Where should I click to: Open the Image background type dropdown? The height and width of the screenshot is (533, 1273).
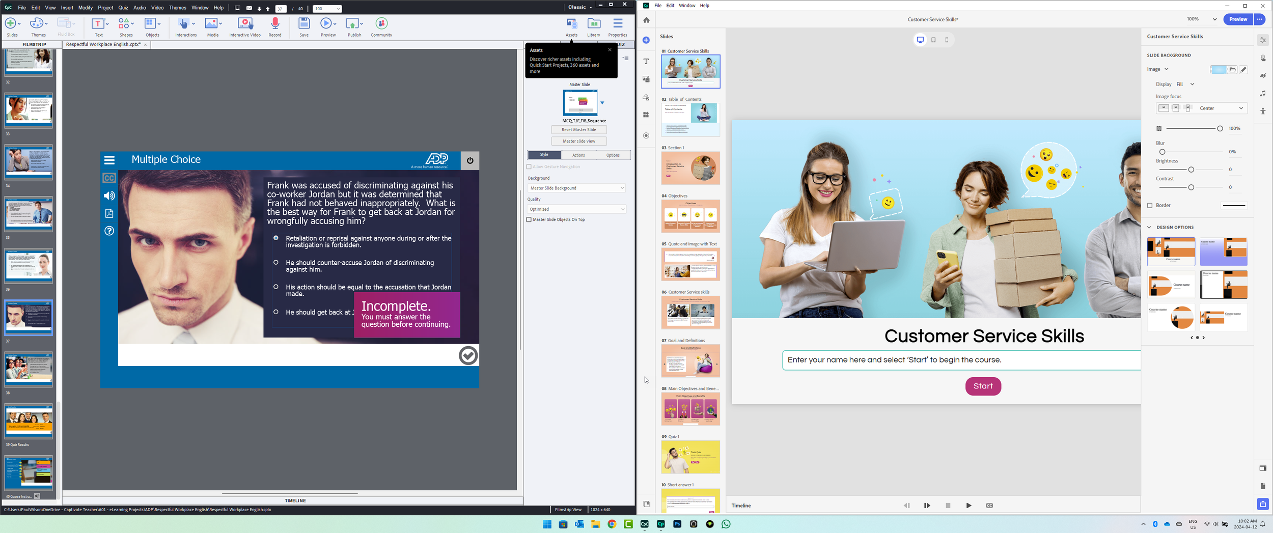click(x=1158, y=69)
